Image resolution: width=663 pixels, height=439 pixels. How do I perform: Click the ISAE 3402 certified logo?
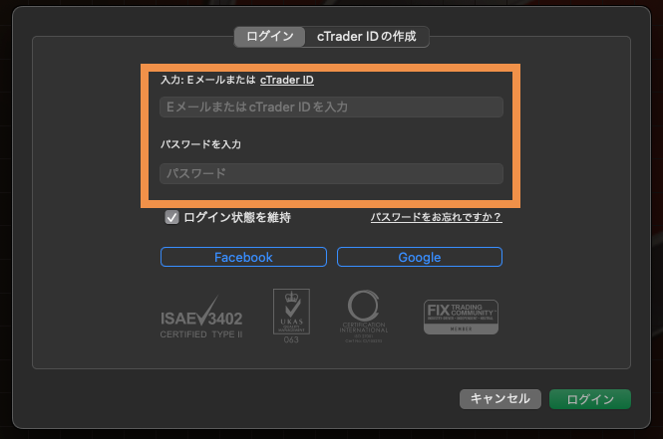(x=201, y=317)
